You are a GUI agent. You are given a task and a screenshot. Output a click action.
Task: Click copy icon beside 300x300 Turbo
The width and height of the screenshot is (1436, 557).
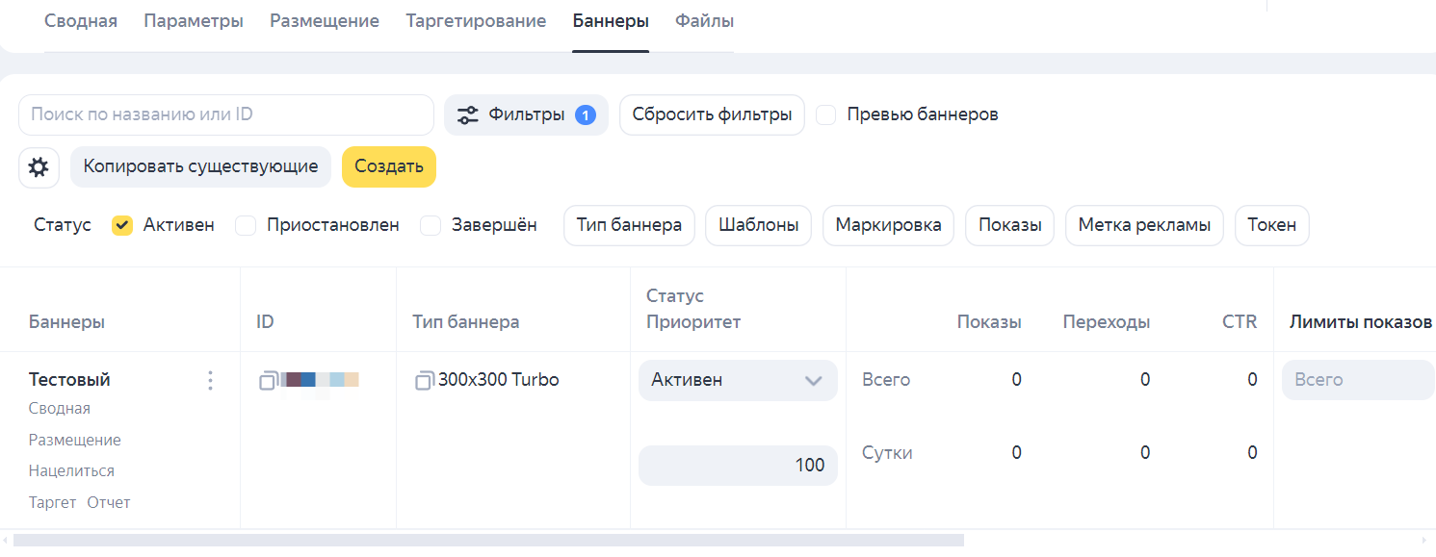[x=424, y=381]
